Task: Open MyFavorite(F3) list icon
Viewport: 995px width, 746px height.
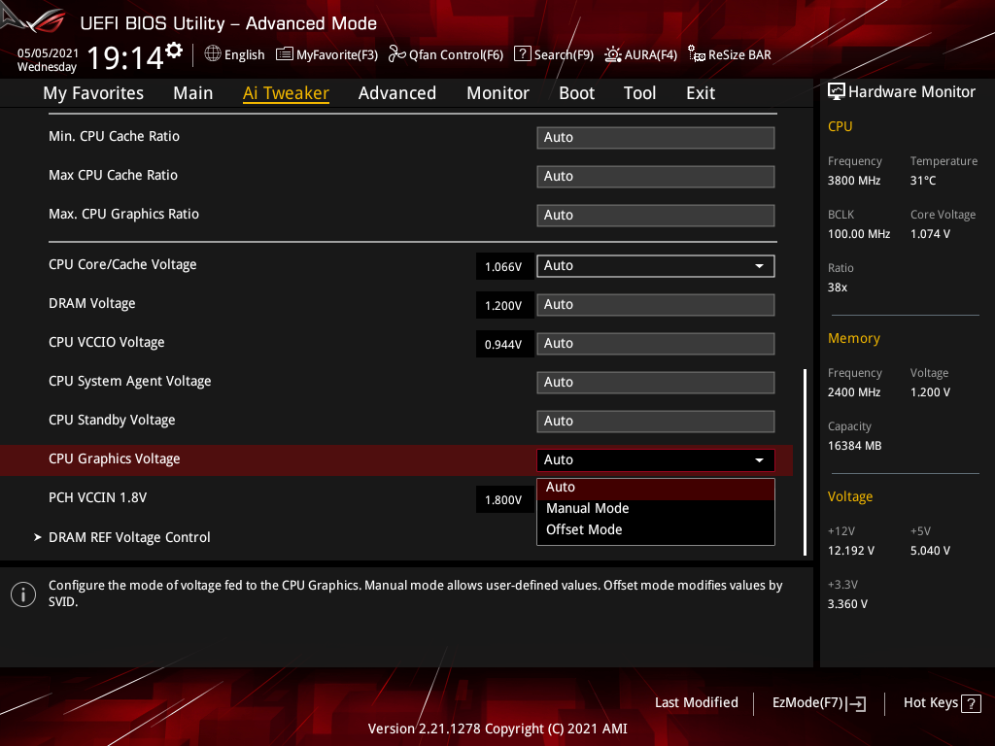Action: click(285, 54)
